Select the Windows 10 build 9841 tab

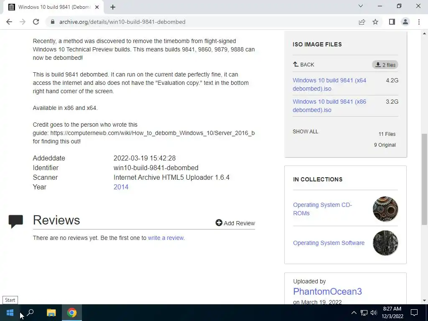pyautogui.click(x=53, y=7)
